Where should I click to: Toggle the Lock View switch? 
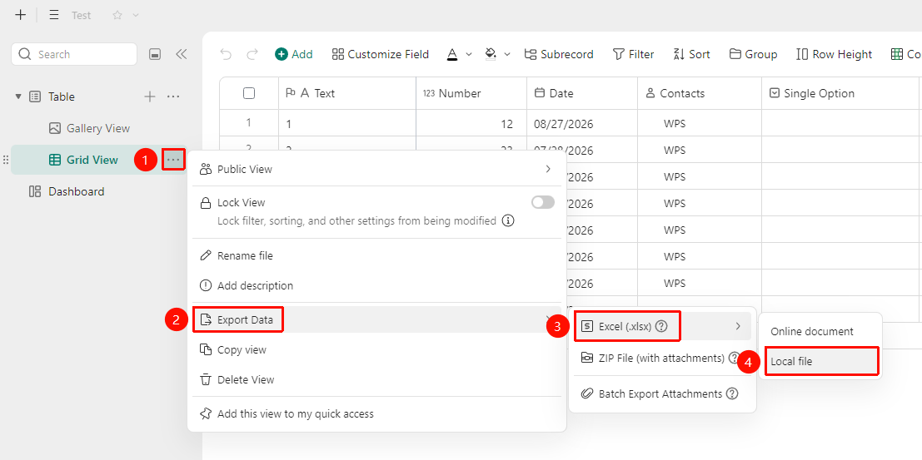(x=543, y=202)
